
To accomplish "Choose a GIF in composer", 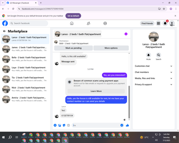I will click(68, 125).
